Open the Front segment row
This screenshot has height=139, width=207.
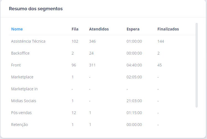(16, 65)
